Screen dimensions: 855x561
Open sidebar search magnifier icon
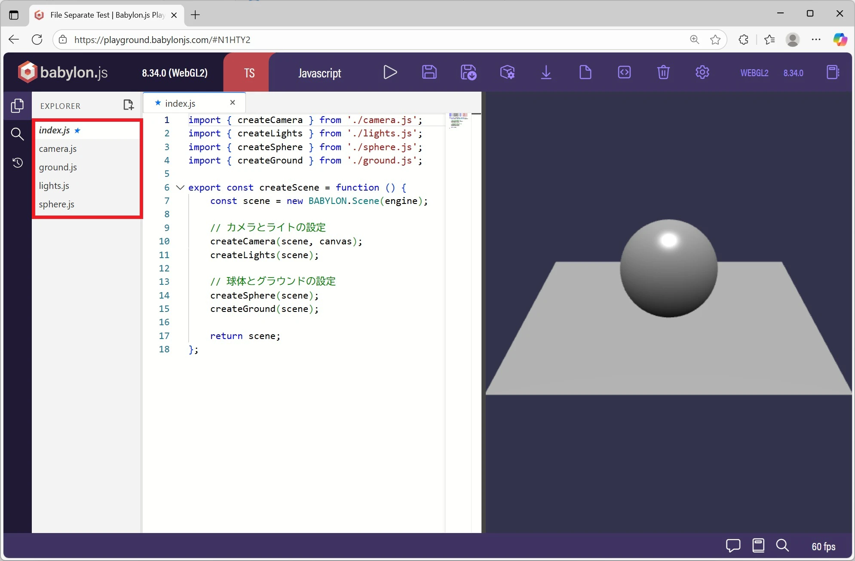17,134
